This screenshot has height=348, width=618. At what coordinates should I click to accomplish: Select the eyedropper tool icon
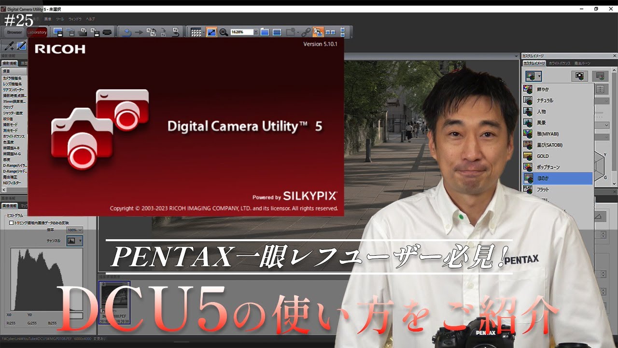9,46
